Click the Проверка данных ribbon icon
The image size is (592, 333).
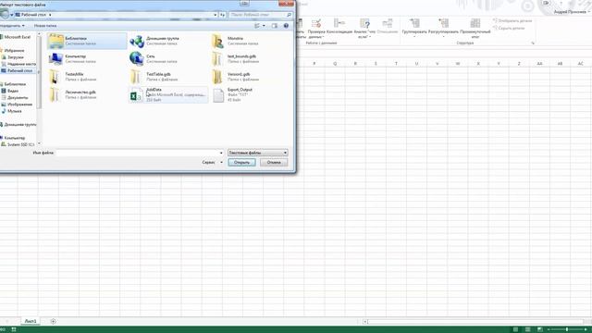[316, 29]
